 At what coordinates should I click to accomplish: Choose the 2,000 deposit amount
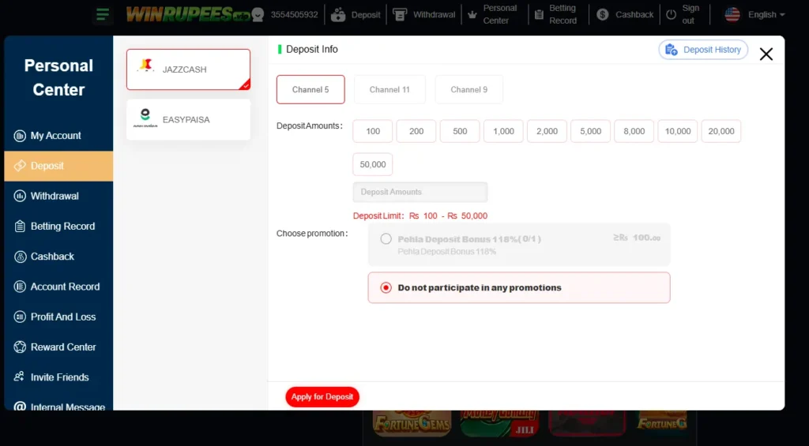click(x=547, y=132)
